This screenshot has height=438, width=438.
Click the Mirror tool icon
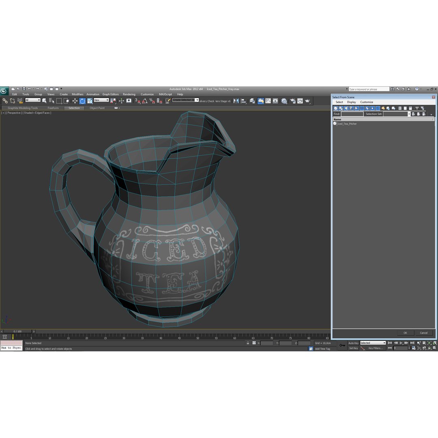pos(236,101)
